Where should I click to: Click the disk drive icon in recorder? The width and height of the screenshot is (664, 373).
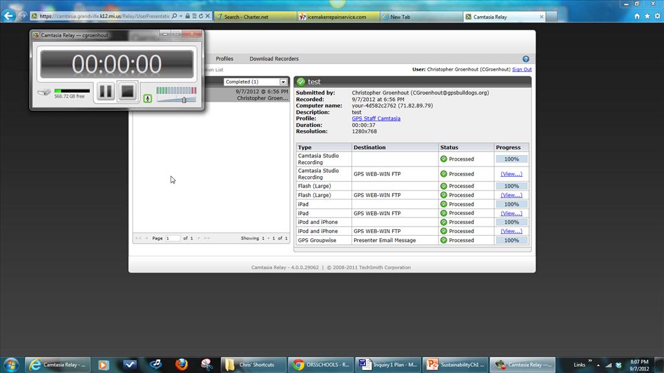tap(44, 92)
